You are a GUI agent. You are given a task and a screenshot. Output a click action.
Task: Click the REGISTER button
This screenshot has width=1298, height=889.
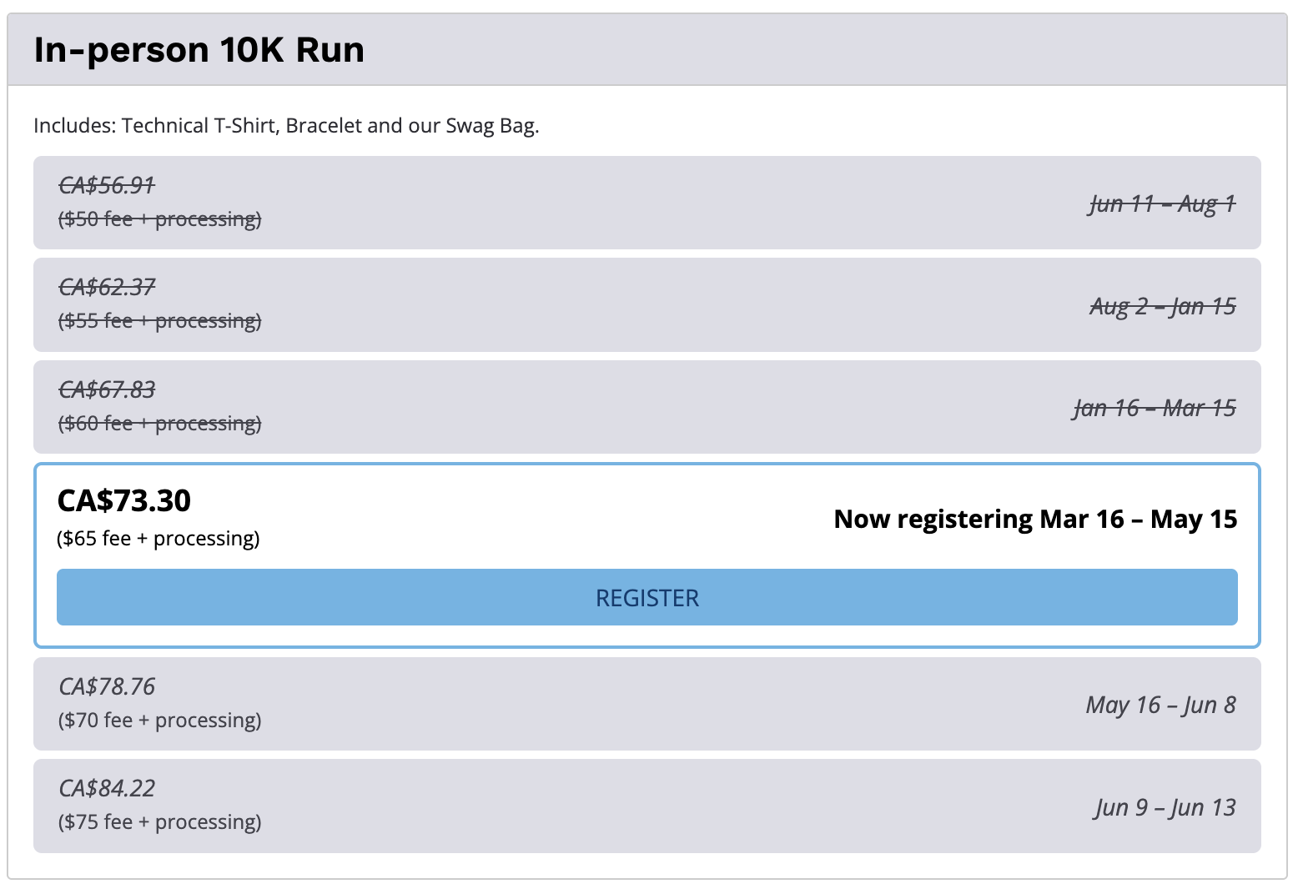pyautogui.click(x=646, y=597)
